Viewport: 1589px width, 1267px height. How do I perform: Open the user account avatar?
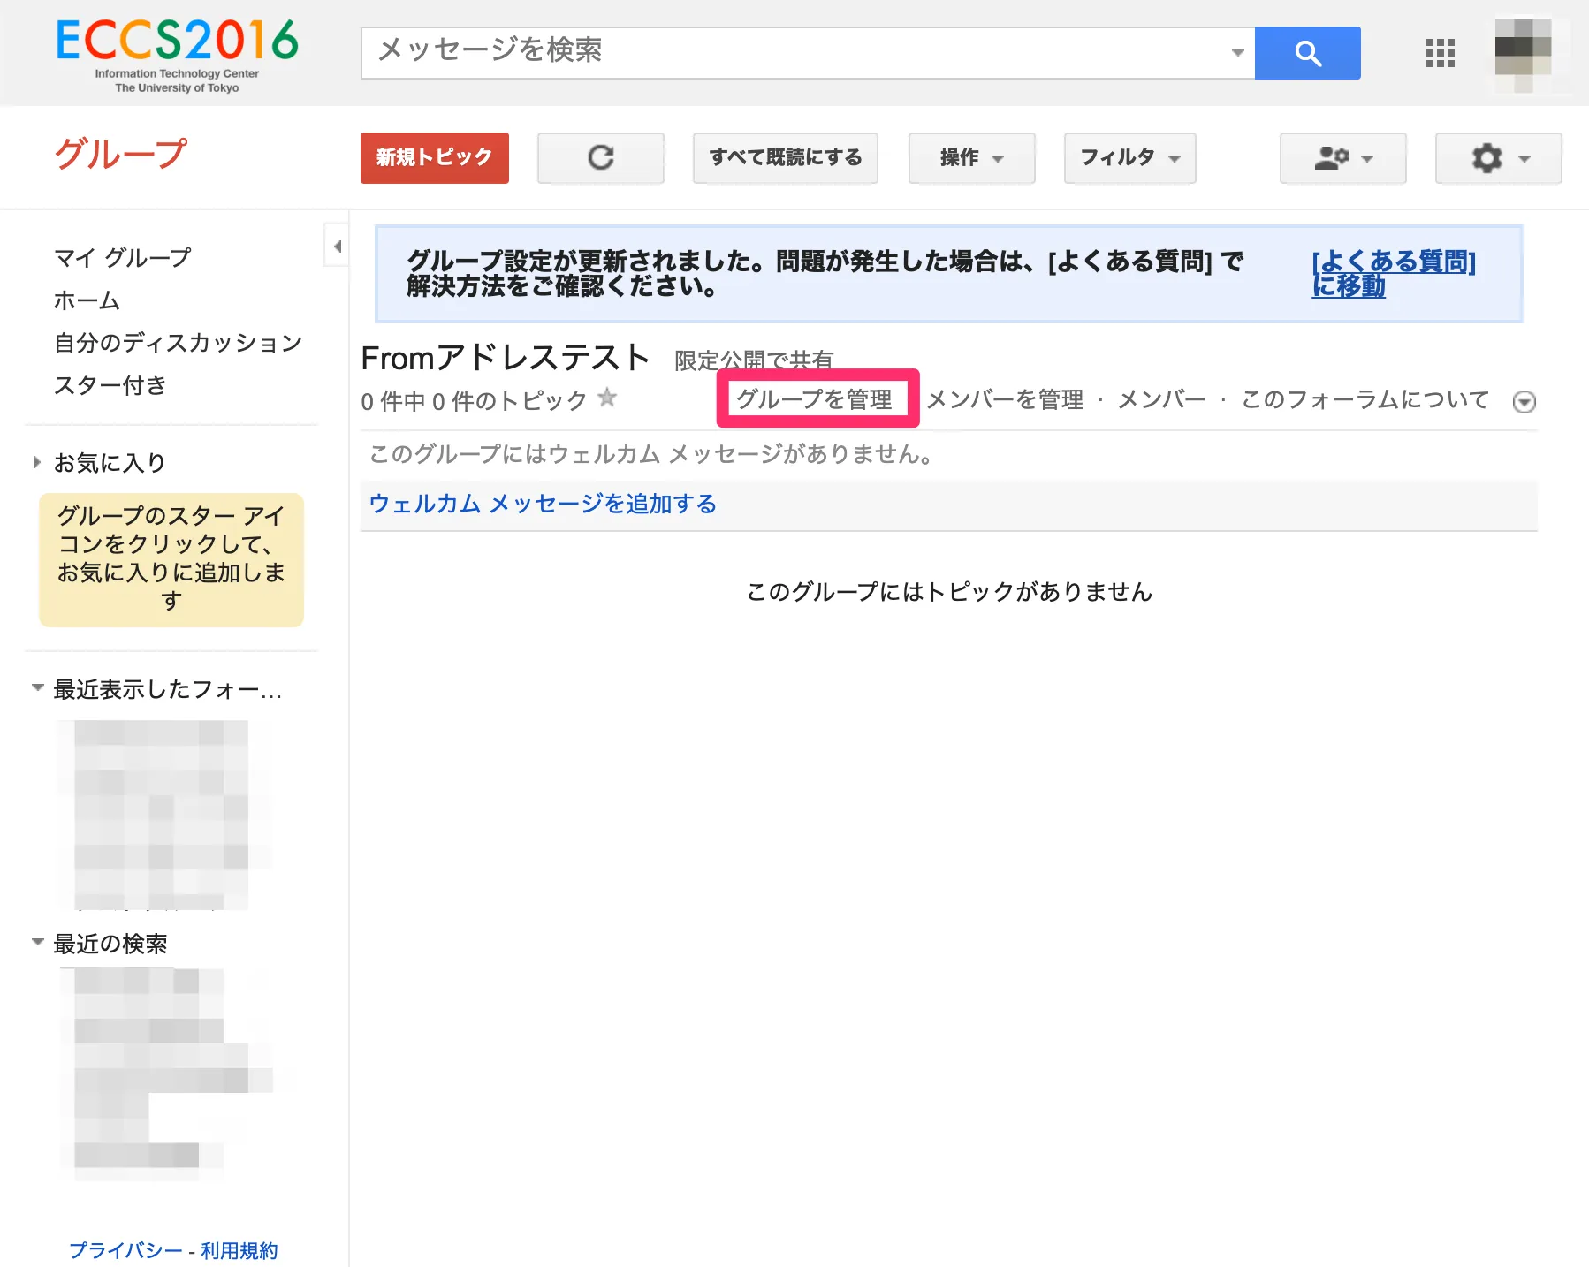1523,53
